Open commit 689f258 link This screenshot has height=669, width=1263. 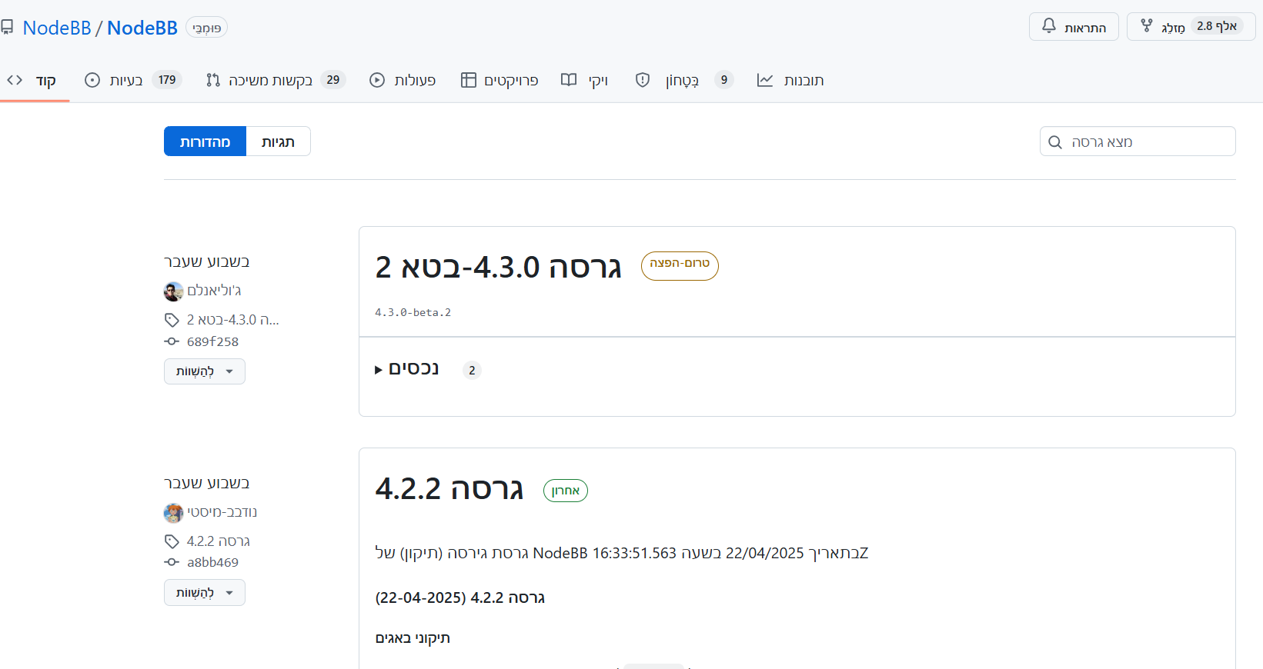[212, 341]
